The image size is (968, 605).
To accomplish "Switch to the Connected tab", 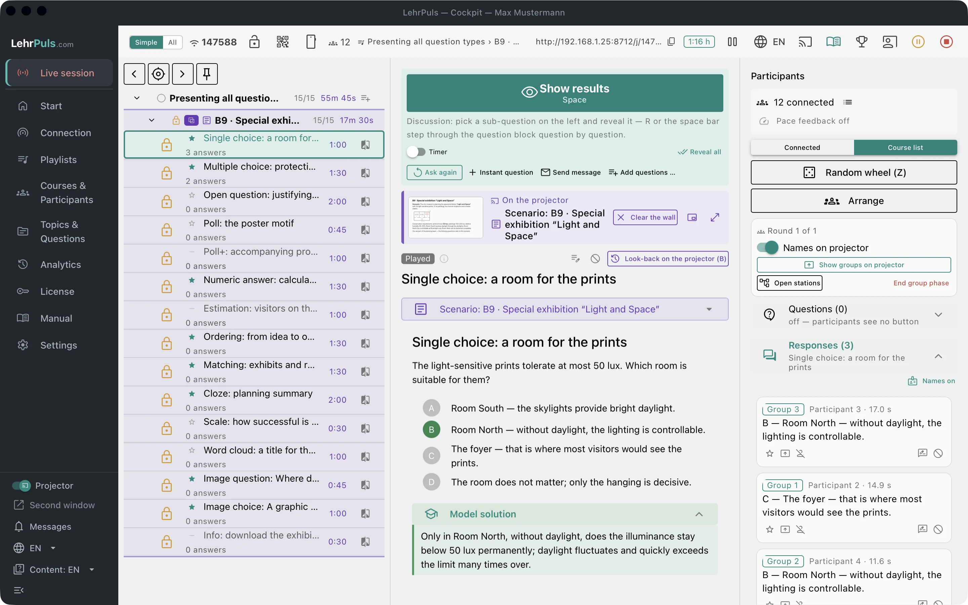I will point(802,147).
